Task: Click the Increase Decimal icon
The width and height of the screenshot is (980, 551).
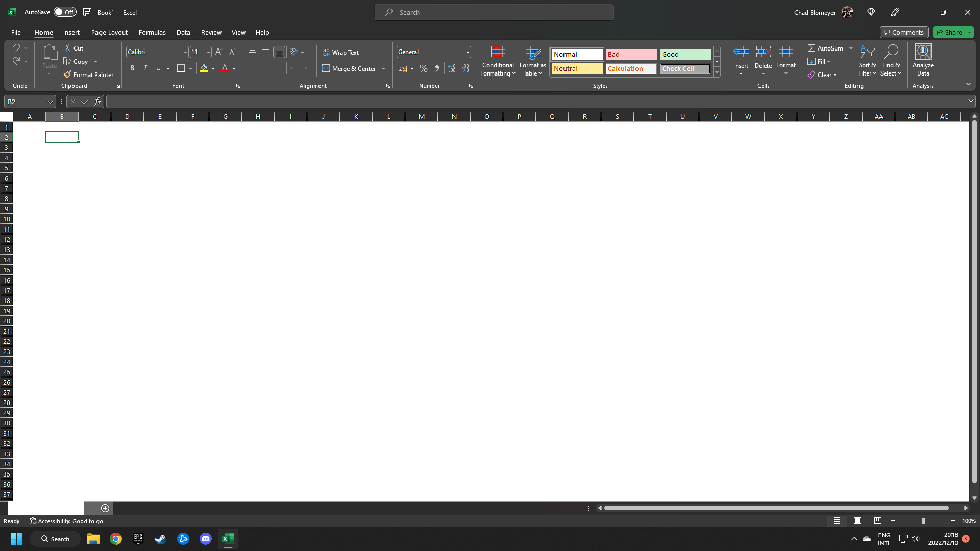Action: tap(451, 68)
